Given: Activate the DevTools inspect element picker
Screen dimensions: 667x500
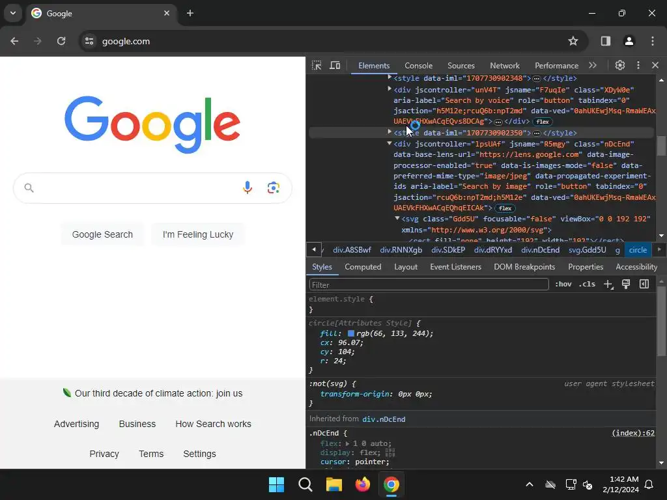Looking at the screenshot, I should (x=317, y=66).
